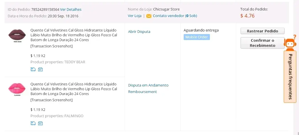Click the delivery truck icon under TEDDY BEAR
The height and width of the screenshot is (135, 299).
click(x=33, y=69)
